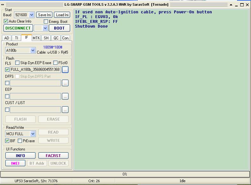Click the BOOT button
The width and height of the screenshot is (251, 185).
point(59,28)
